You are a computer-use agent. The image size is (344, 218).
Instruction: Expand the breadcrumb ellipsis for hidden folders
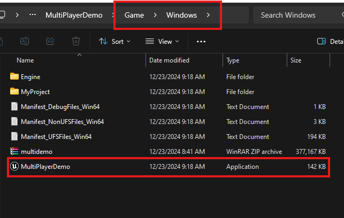tap(33, 15)
